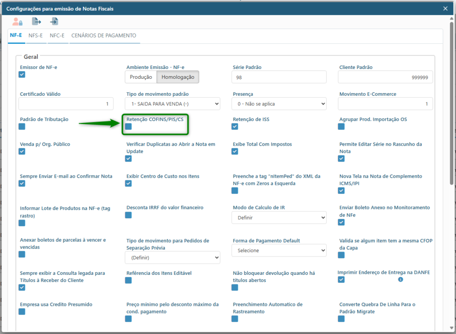Screen dimensions: 456x334
Task: Disable the Retenção de ISS checkbox
Action: 235,127
